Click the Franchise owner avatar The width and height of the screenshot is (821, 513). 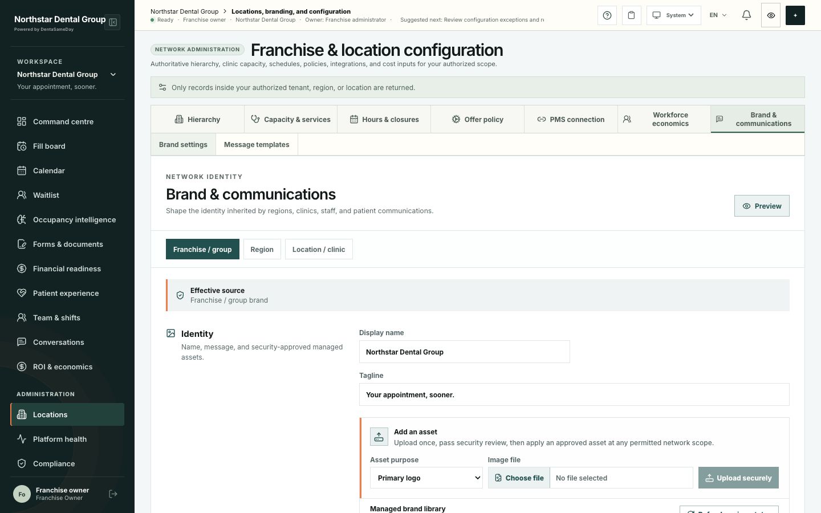22,494
